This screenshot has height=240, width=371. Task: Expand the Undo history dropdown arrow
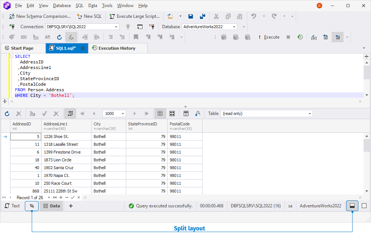click(x=264, y=16)
